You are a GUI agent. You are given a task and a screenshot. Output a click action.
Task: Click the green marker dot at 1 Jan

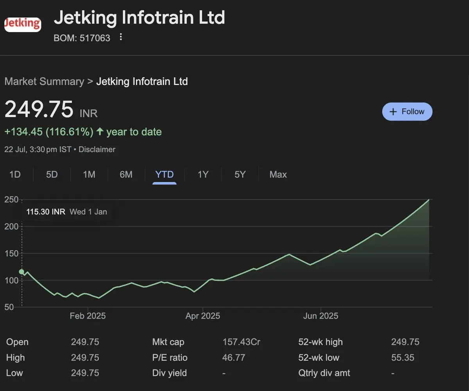tap(21, 272)
